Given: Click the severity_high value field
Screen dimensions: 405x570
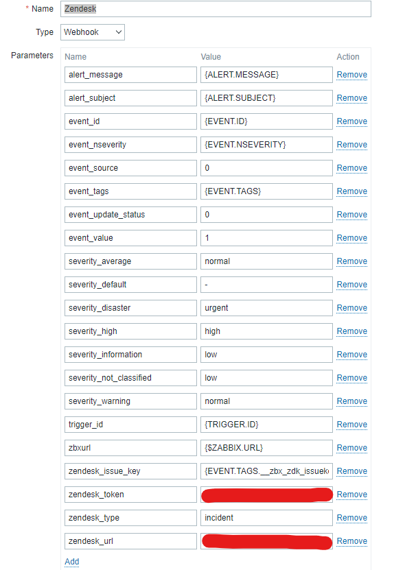Looking at the screenshot, I should (263, 331).
